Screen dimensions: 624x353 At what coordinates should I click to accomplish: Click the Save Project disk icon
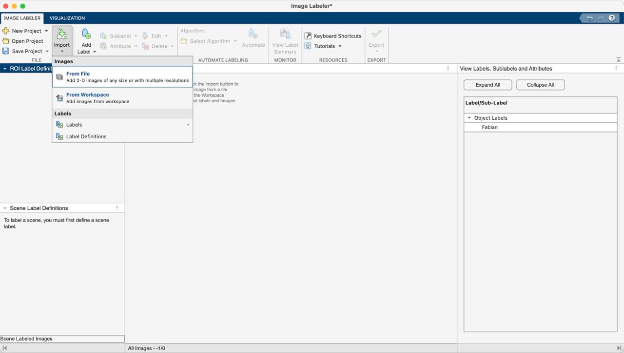6,51
